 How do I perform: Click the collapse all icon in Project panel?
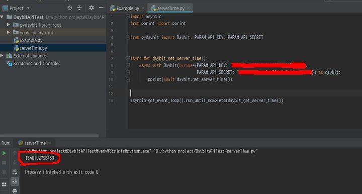click(79, 8)
